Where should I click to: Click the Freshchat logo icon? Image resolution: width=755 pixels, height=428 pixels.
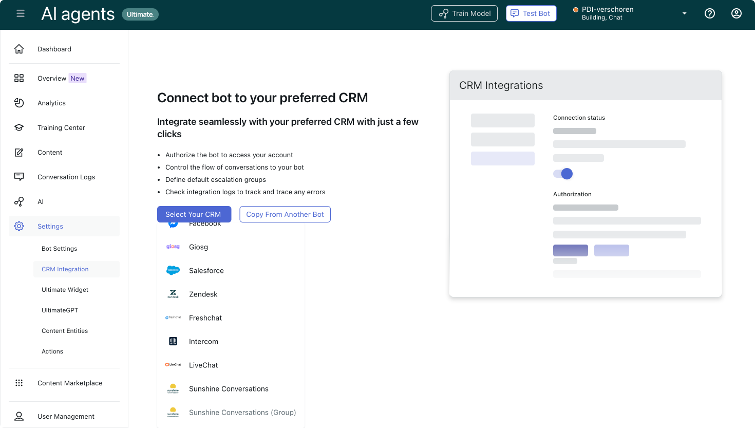173,318
